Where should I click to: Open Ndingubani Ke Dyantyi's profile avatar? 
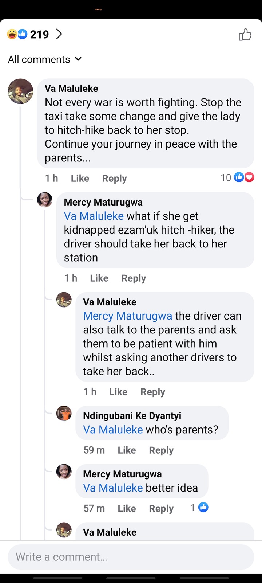tap(64, 414)
